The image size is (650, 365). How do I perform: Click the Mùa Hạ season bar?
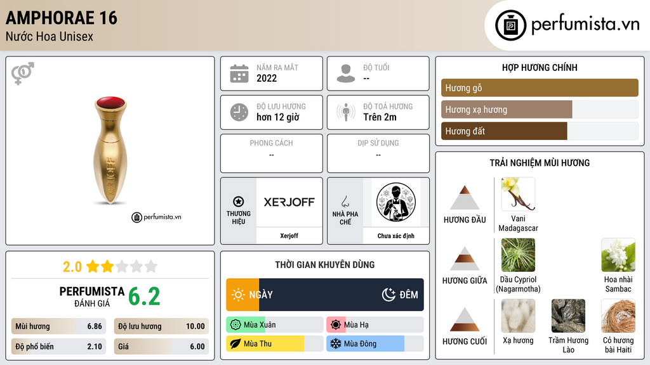tap(375, 325)
